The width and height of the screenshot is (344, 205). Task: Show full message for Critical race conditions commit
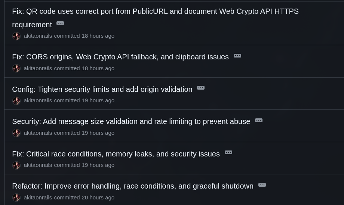tap(228, 153)
